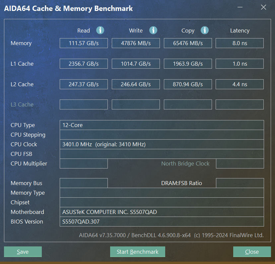The image size is (275, 264).
Task: Click the L1 Cache latency 1.0 ns
Action: pyautogui.click(x=240, y=64)
